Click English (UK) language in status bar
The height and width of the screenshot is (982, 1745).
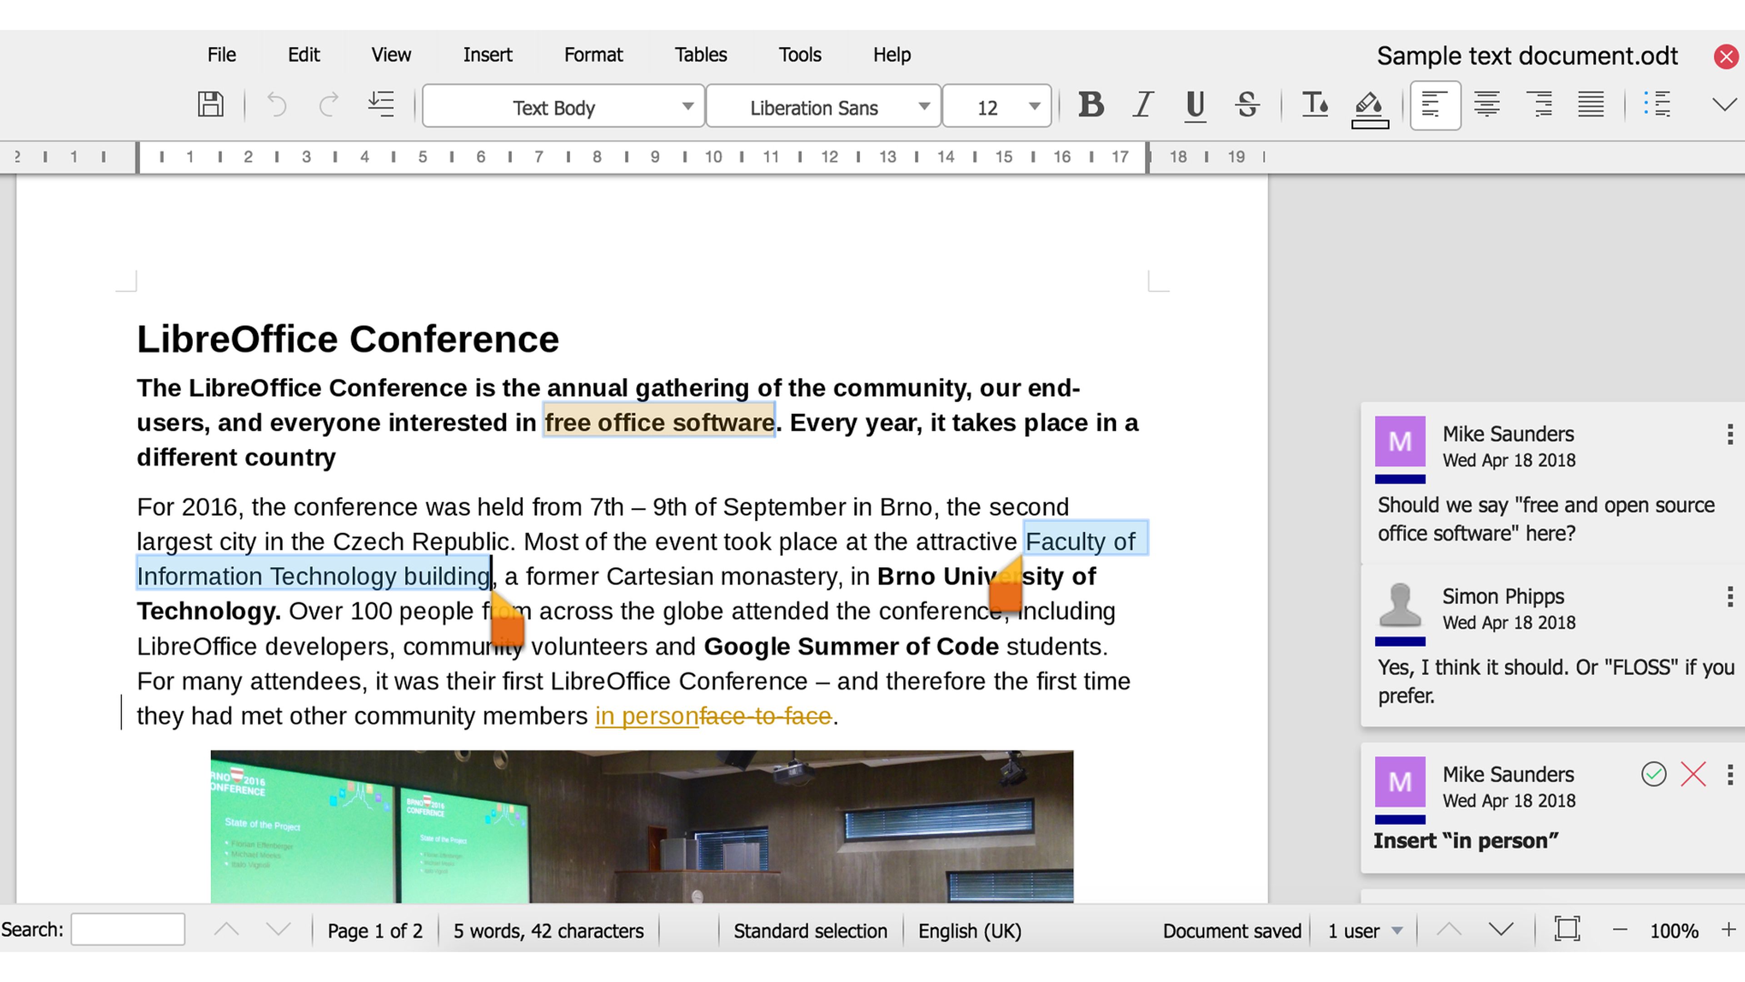(969, 931)
